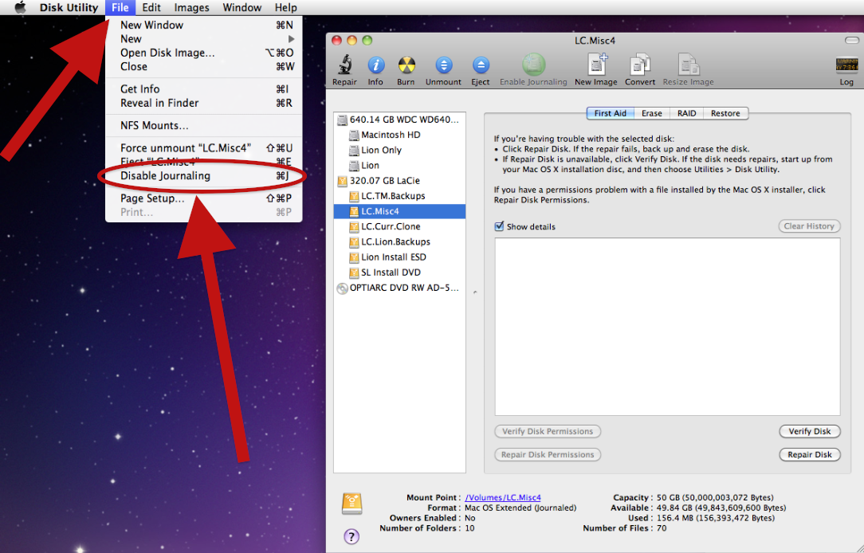Click the Convert toolbar icon
Viewport: 864px width, 553px height.
(640, 65)
